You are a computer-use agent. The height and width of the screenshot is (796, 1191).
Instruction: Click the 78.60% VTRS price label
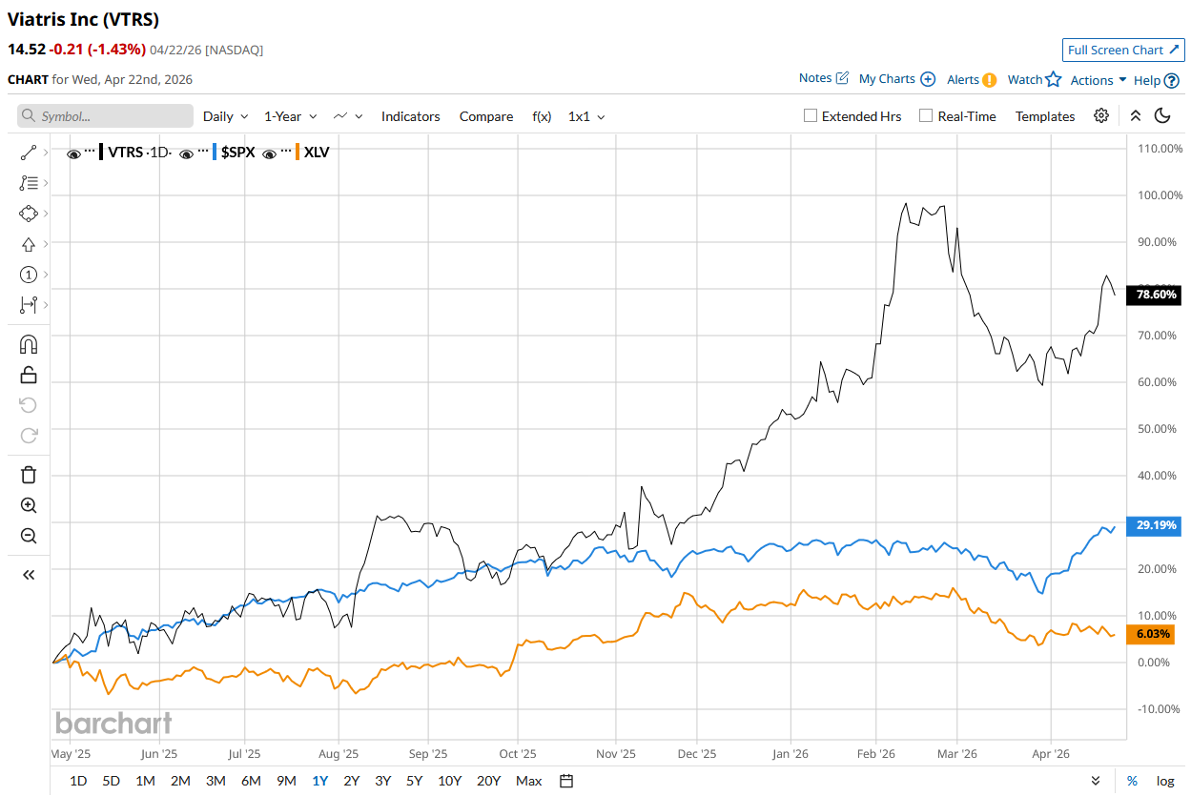[1154, 296]
